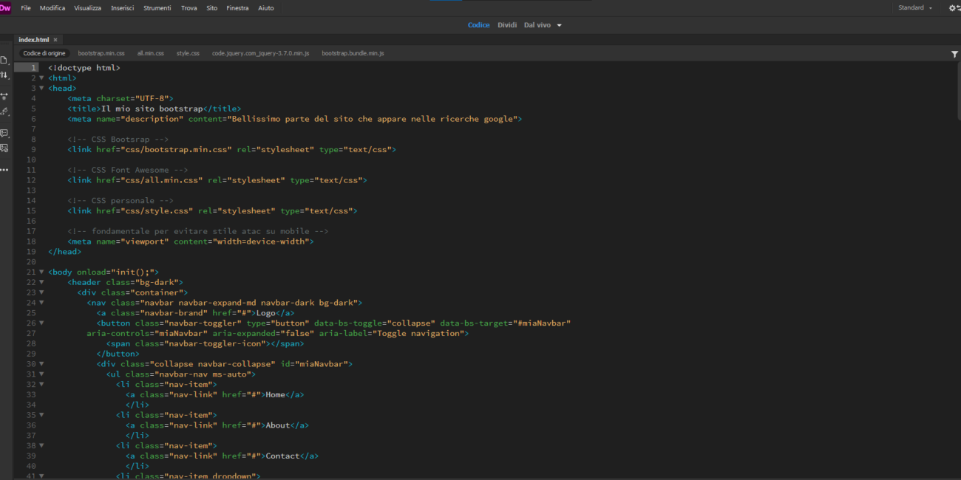Click line number 20 in the gutter
This screenshot has height=480, width=961.
[31, 262]
